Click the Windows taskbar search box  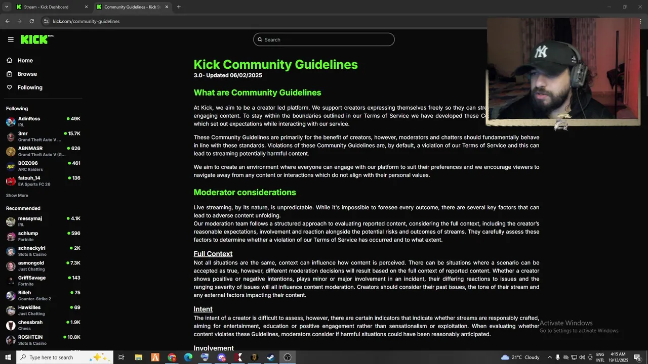click(x=64, y=357)
